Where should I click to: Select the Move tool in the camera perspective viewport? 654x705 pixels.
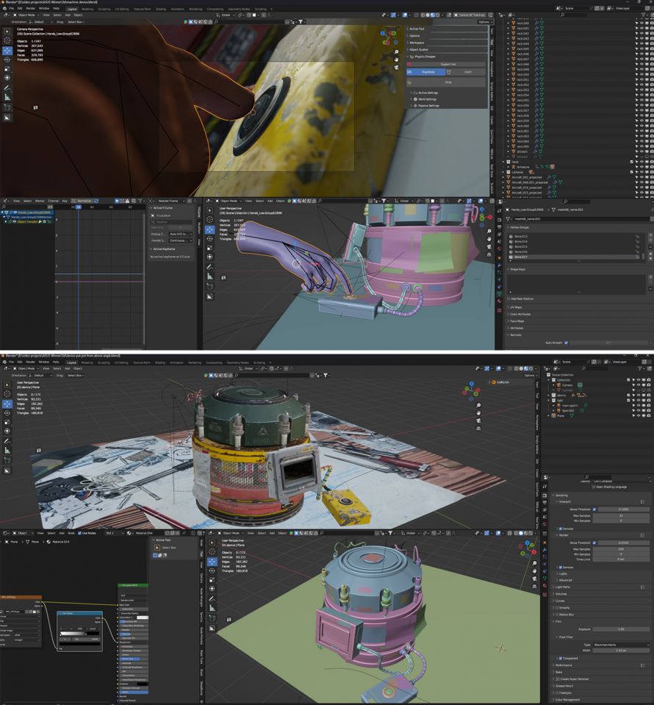pos(7,51)
